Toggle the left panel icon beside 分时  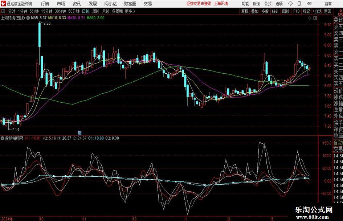3,11
